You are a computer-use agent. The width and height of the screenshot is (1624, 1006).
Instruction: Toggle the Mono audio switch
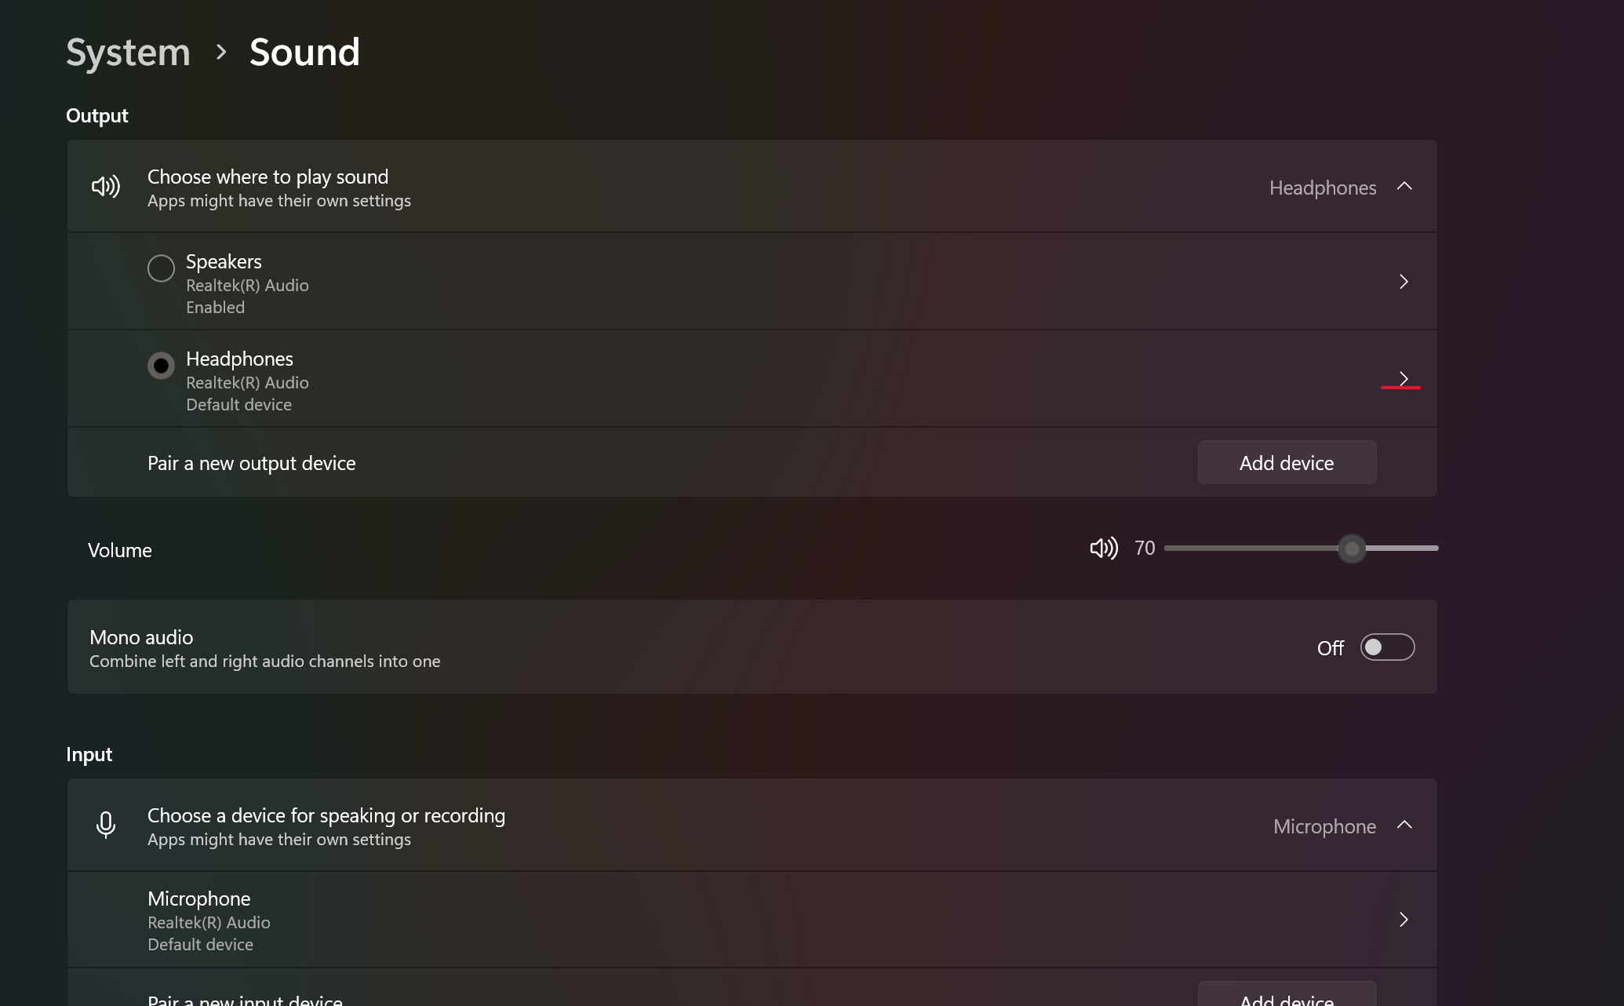(x=1387, y=647)
